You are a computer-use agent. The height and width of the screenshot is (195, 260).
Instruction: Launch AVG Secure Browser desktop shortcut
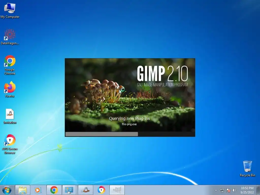coord(10,144)
